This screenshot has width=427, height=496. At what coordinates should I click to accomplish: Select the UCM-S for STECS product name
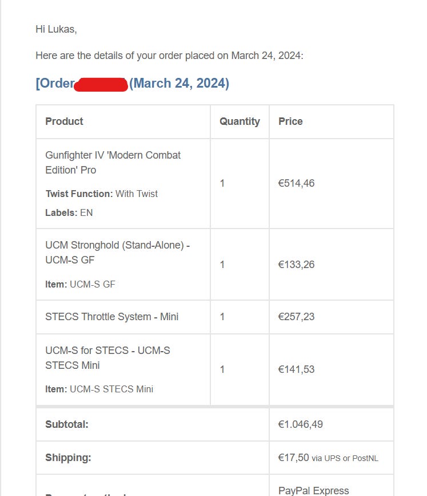pyautogui.click(x=107, y=358)
